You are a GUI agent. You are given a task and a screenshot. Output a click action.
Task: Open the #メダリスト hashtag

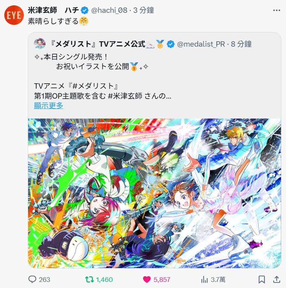click(93, 86)
